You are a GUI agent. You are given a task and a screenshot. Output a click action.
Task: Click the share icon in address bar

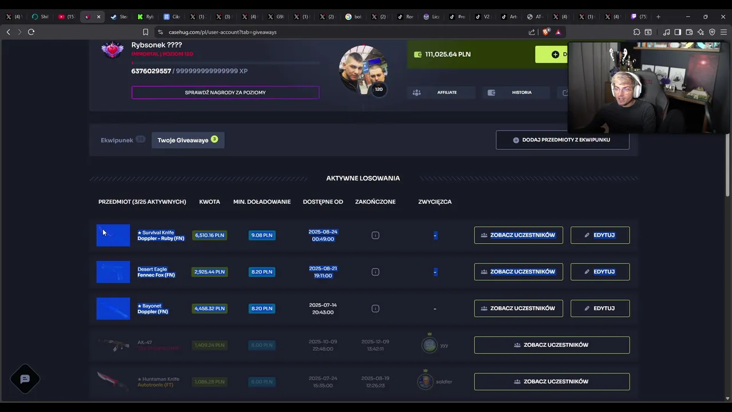click(x=532, y=32)
